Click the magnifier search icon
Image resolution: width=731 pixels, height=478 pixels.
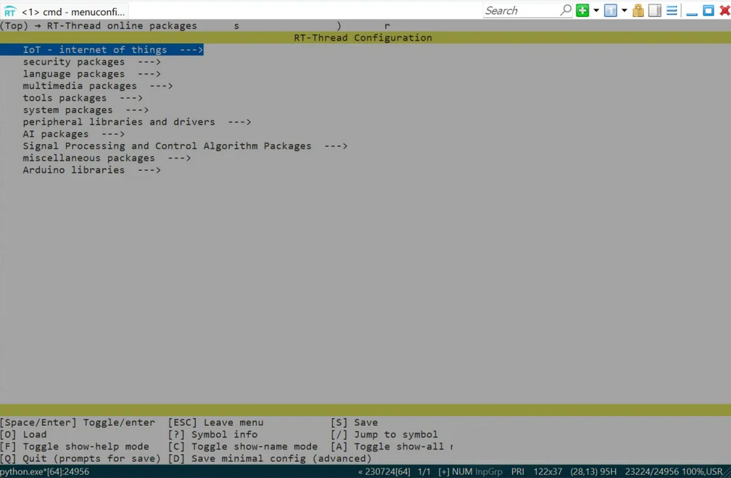[565, 9]
